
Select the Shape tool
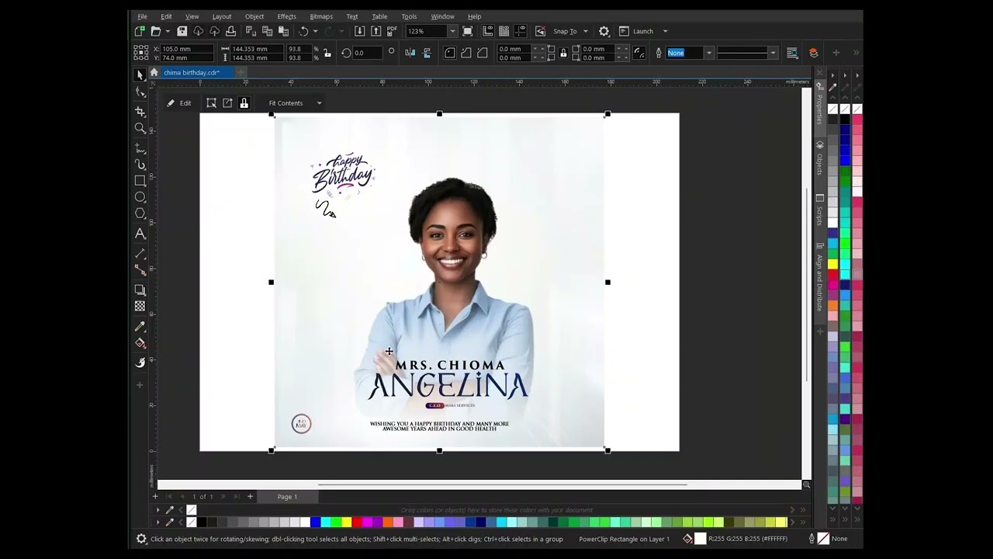(x=140, y=92)
